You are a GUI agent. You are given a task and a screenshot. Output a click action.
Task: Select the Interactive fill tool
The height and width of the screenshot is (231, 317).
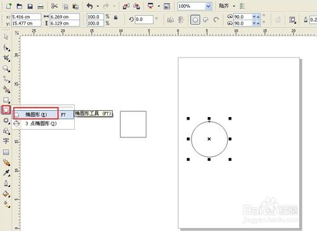pos(6,204)
